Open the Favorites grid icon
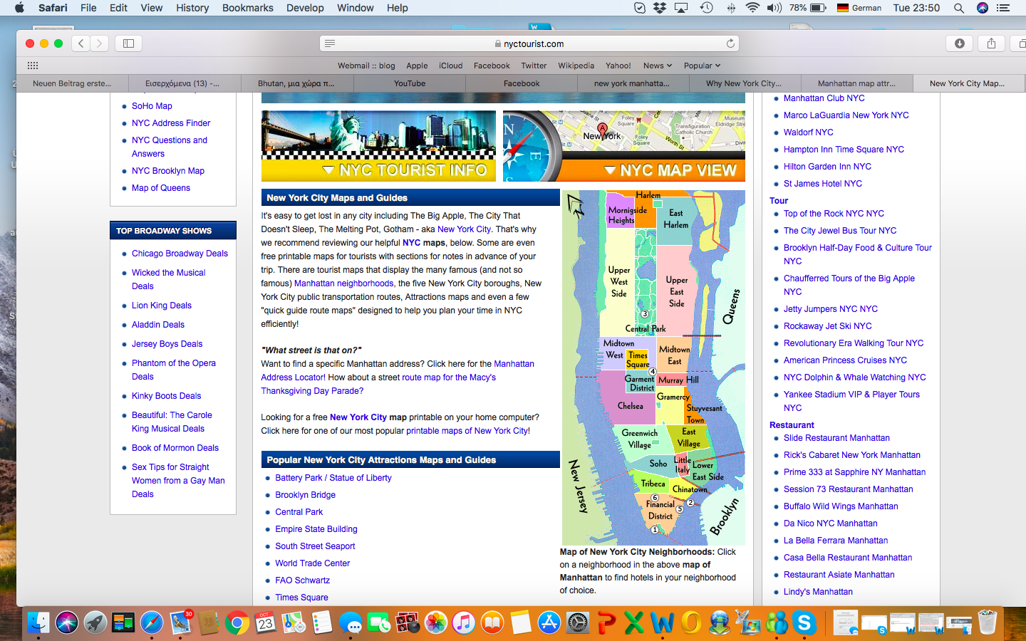 [x=33, y=66]
